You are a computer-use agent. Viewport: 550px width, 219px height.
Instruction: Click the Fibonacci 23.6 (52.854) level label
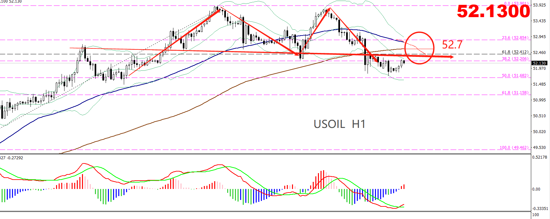tap(515, 38)
